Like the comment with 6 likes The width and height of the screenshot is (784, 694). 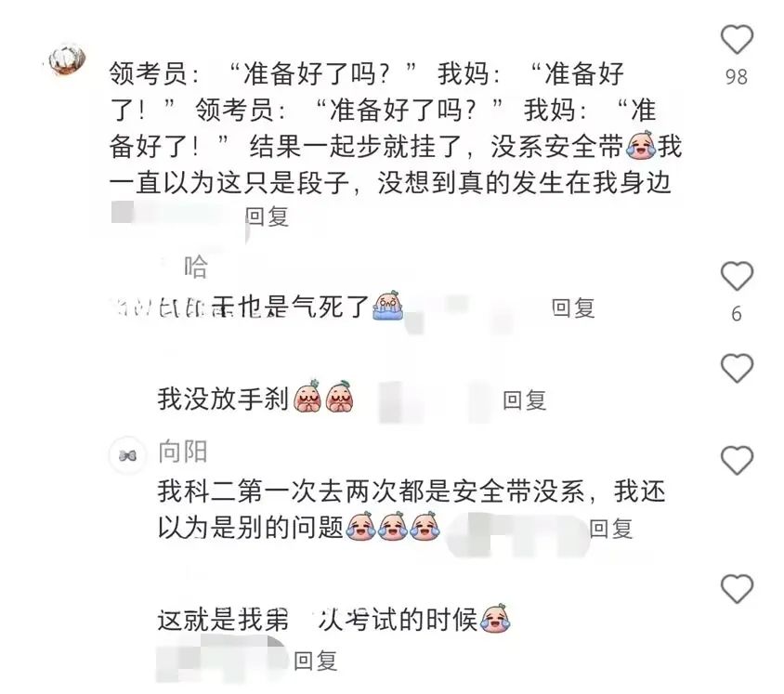click(737, 276)
